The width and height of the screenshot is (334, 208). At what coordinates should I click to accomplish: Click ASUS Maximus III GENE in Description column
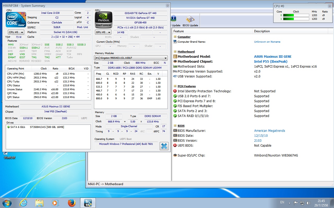tap(273, 57)
